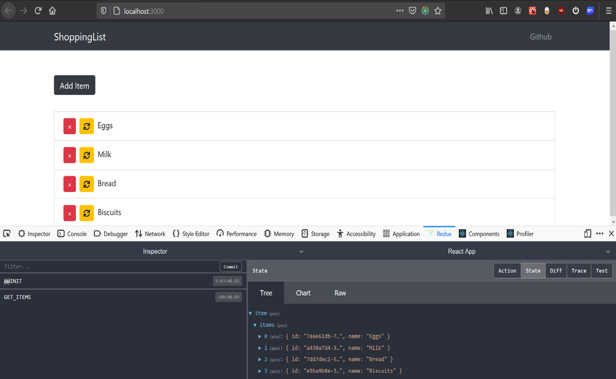Open the Application devtools tab

click(401, 234)
